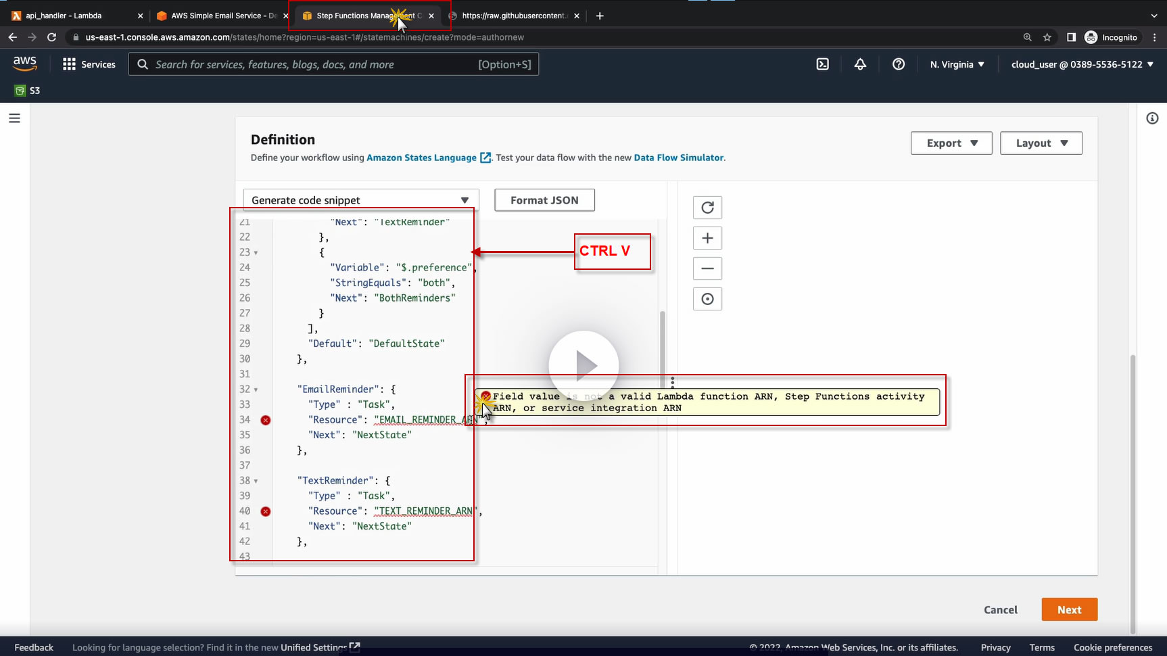The height and width of the screenshot is (656, 1167).
Task: Click the error marker on line 34
Action: (266, 420)
